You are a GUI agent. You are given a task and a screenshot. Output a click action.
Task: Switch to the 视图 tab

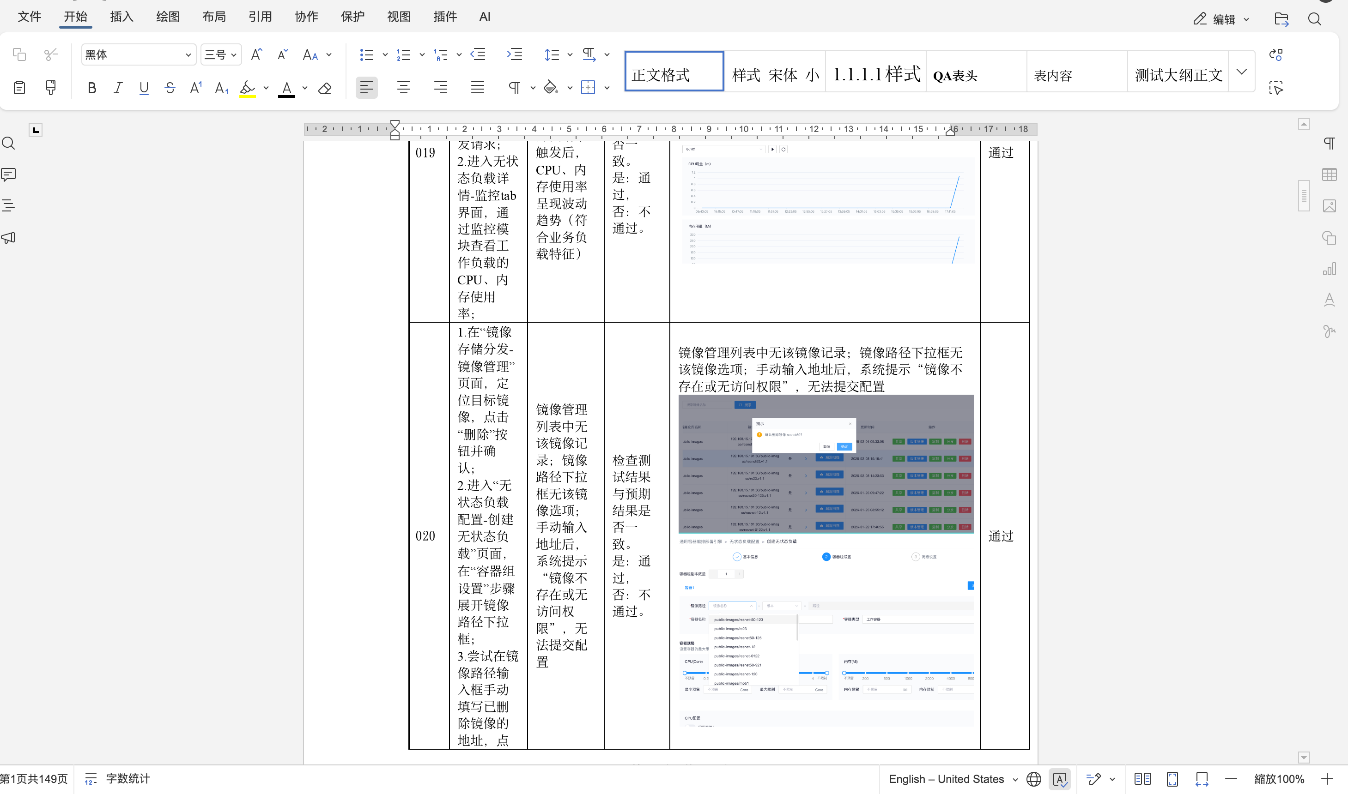(x=398, y=17)
